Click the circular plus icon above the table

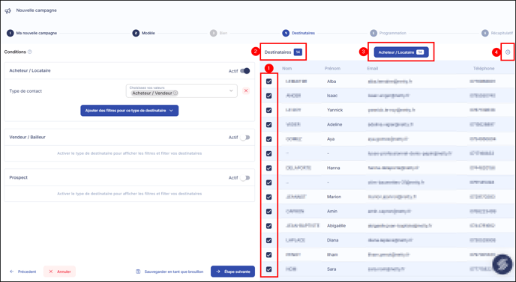508,52
